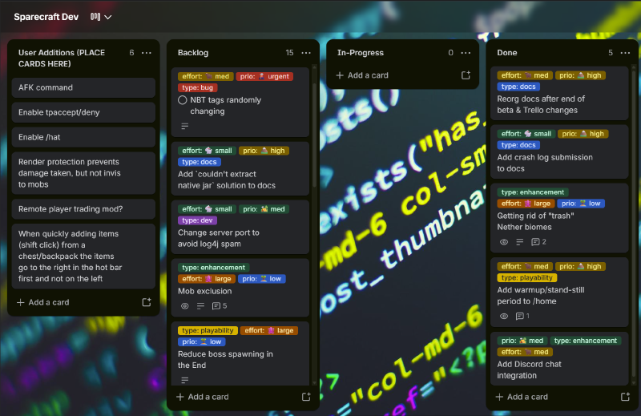Click effort: large label on Nether biomes card
This screenshot has height=416, width=641.
pyautogui.click(x=526, y=204)
